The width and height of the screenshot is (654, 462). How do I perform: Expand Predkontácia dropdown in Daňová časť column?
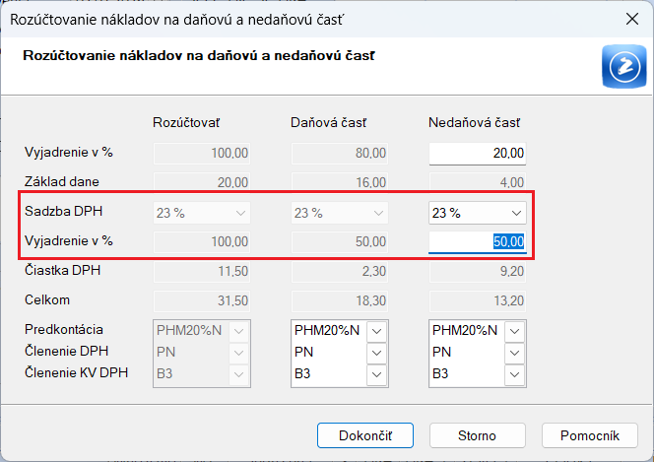pos(376,330)
